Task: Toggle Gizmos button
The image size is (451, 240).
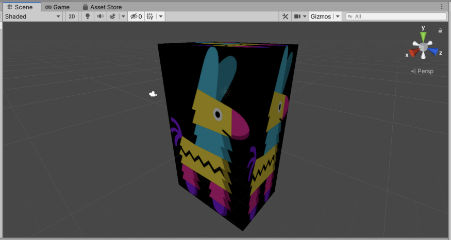Action: 321,16
